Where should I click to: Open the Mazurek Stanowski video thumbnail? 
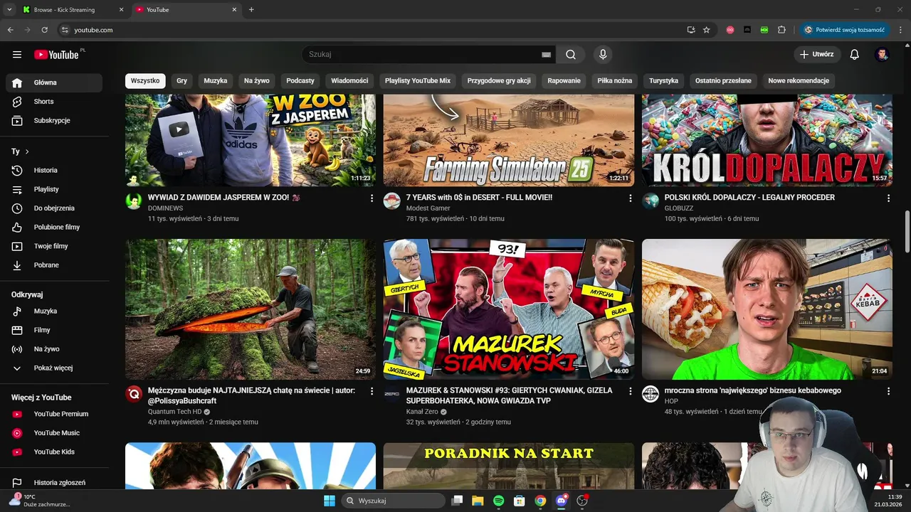coord(509,309)
